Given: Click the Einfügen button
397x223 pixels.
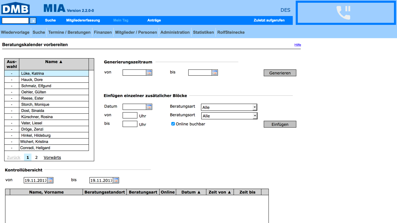Looking at the screenshot, I should click(280, 124).
